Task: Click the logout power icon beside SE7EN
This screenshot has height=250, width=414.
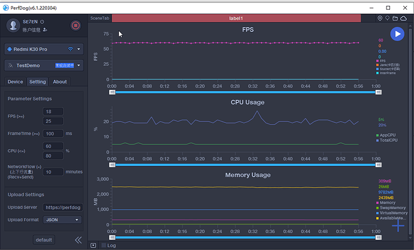Action: [x=42, y=22]
